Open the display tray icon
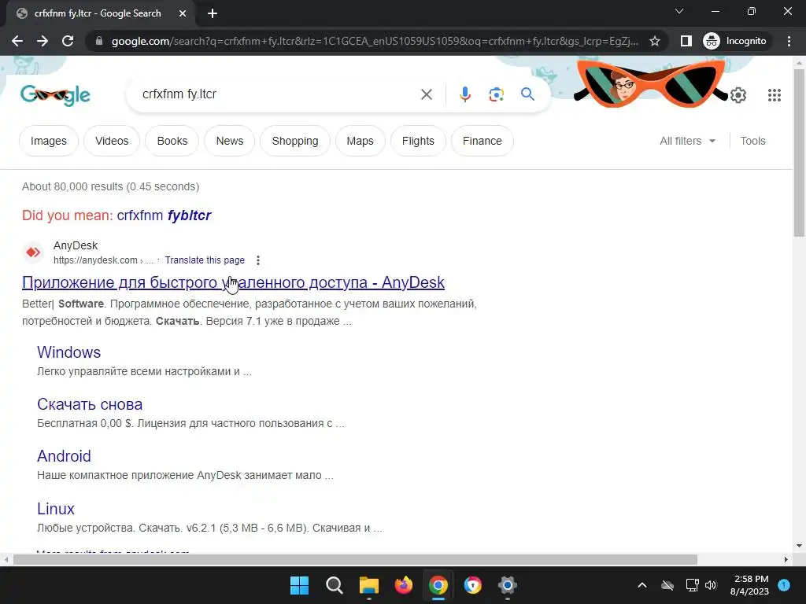This screenshot has width=806, height=604. point(693,585)
